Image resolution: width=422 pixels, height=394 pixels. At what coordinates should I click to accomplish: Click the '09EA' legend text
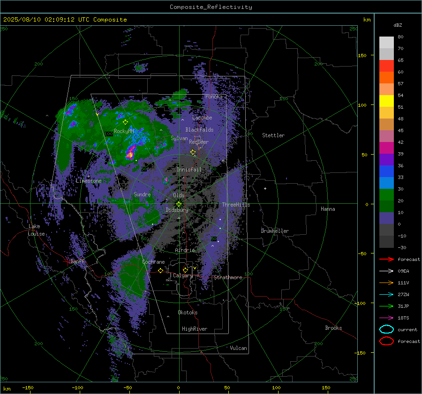[x=403, y=271]
